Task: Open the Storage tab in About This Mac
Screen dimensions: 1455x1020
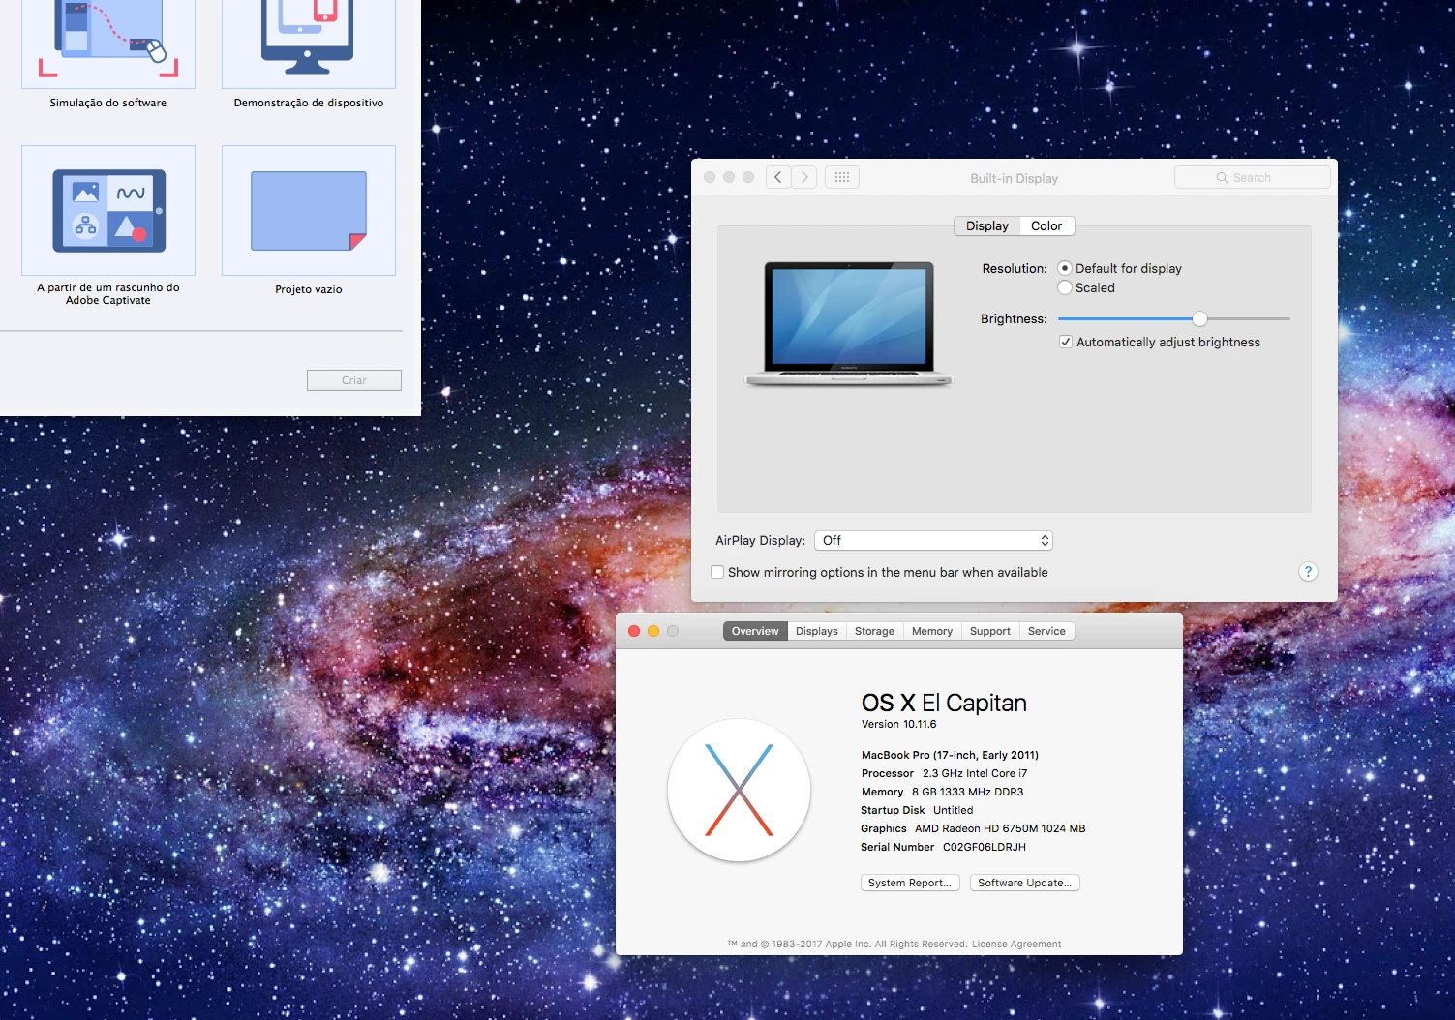Action: click(874, 631)
